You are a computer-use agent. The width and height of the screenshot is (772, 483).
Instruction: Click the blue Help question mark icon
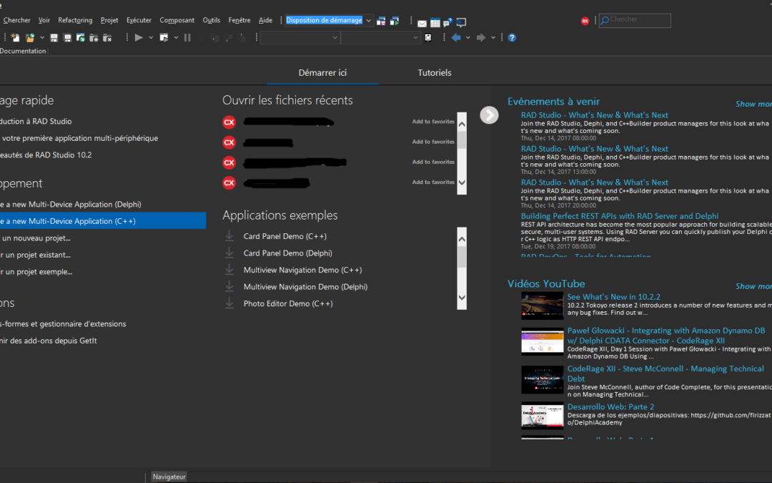pos(512,37)
